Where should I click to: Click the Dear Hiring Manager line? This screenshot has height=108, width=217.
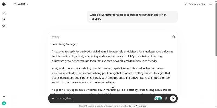coord(64,44)
